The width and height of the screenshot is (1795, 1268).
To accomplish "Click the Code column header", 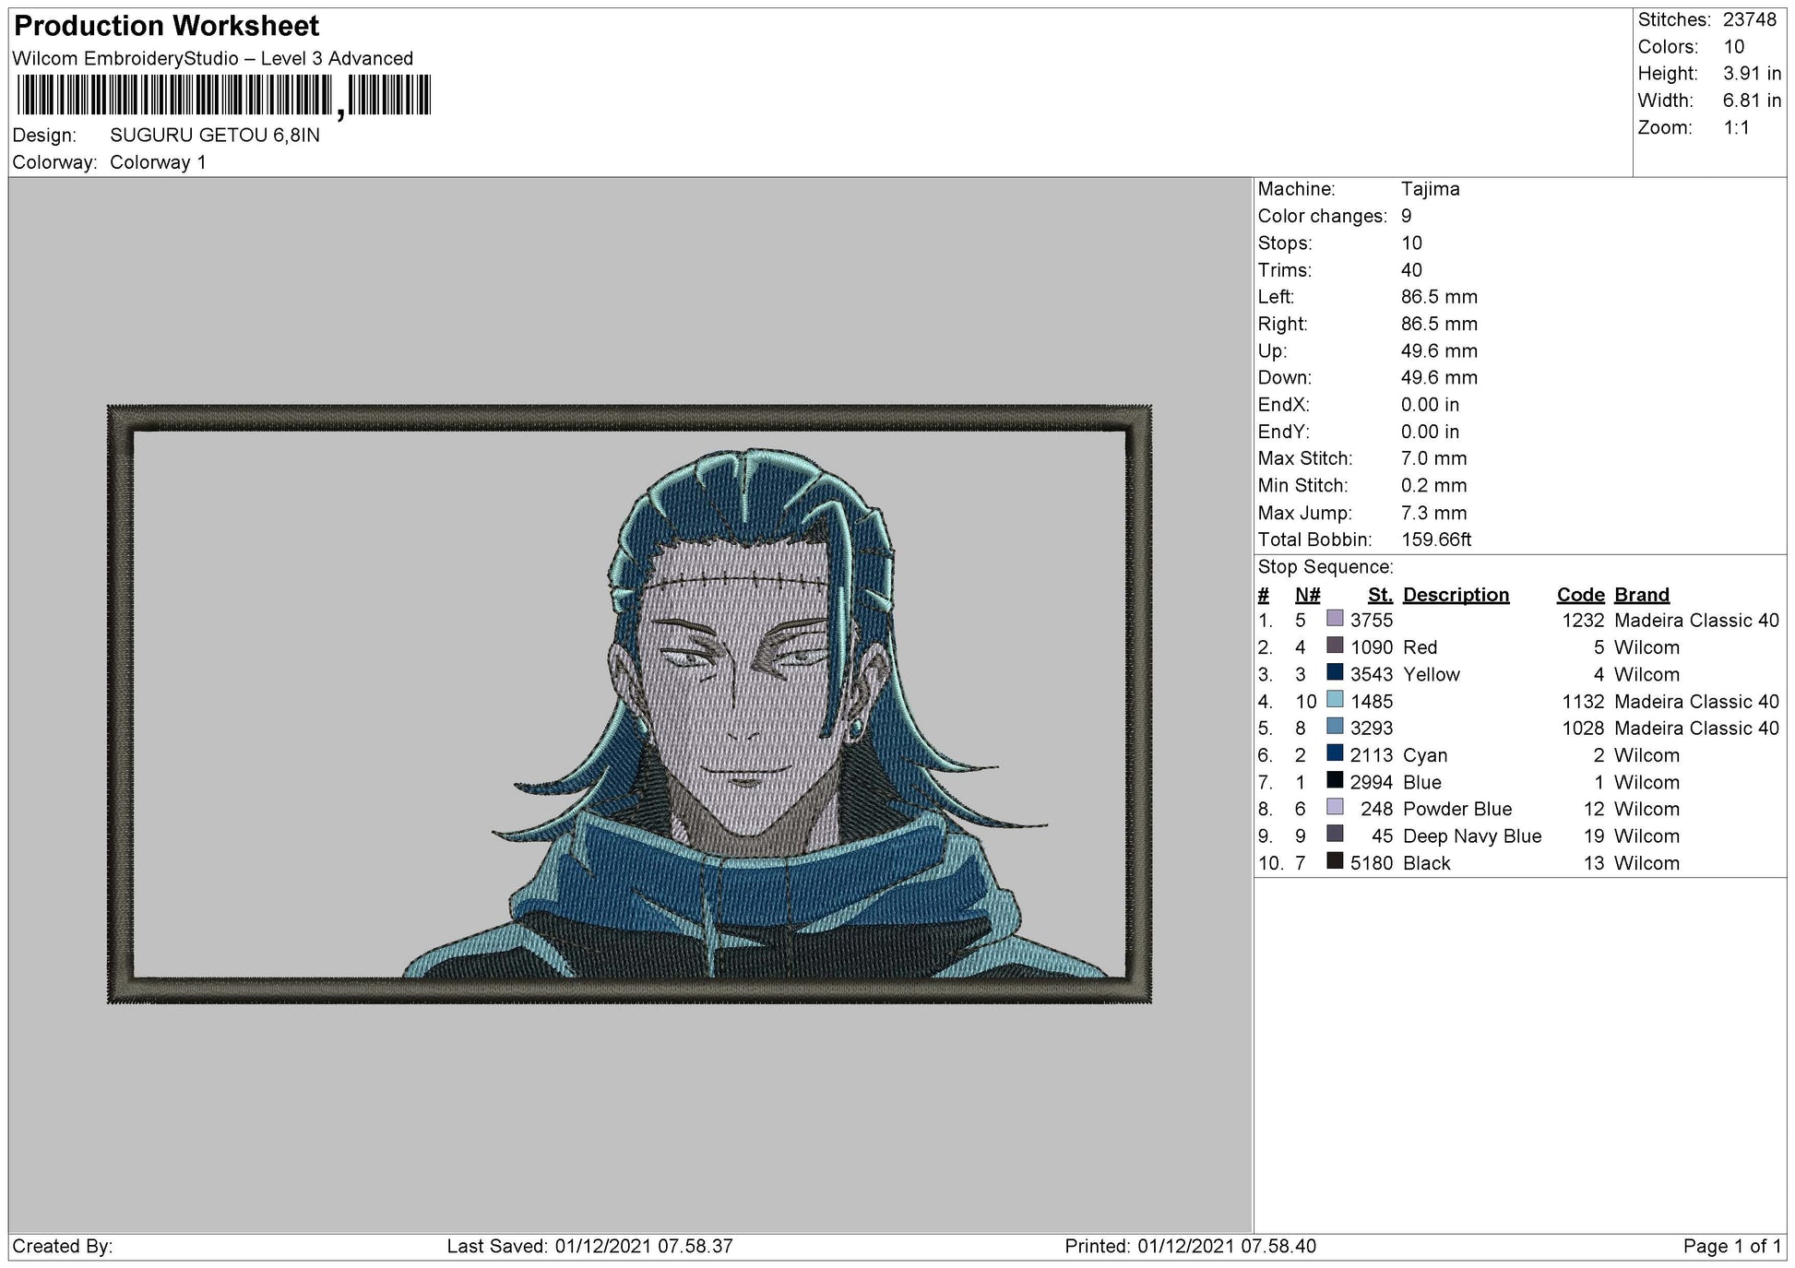I will pos(1580,595).
